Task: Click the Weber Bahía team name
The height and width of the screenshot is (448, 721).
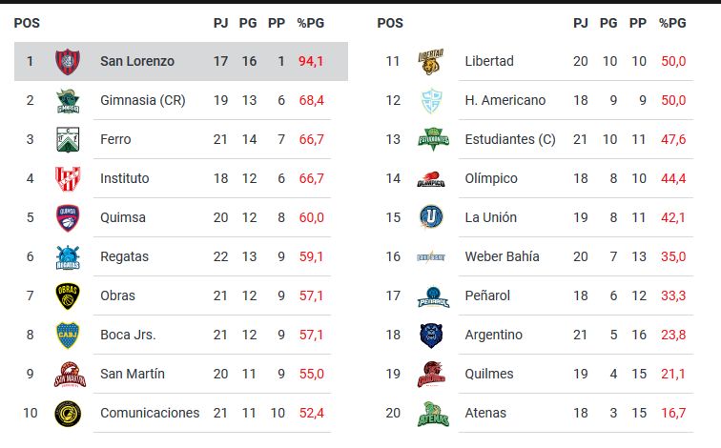Action: (502, 256)
